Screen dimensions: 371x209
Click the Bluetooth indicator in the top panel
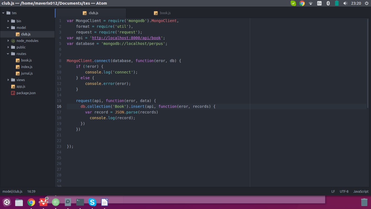click(x=328, y=3)
